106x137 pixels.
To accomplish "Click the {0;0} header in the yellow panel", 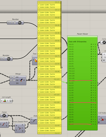I will [49, 2].
